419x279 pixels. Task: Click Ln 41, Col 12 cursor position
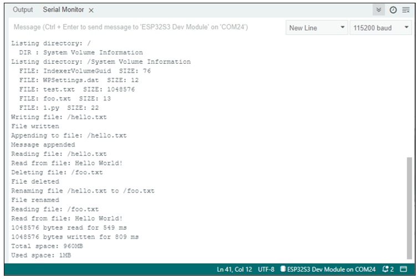coord(234,270)
